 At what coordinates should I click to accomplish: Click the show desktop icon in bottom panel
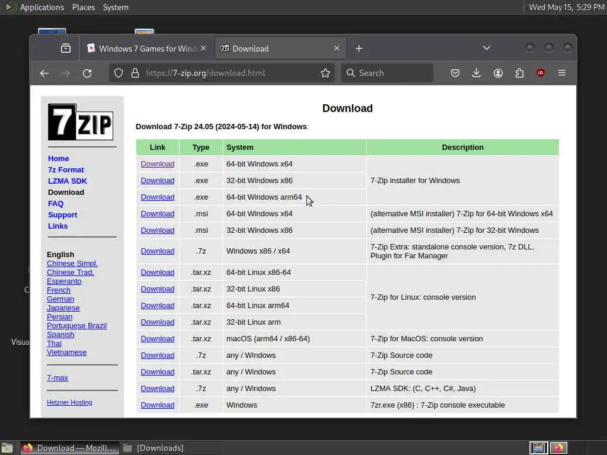[x=7, y=448]
